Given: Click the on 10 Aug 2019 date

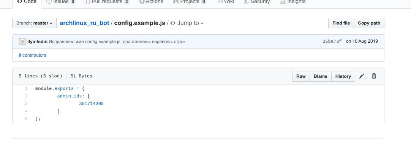Looking at the screenshot, I should point(362,41).
